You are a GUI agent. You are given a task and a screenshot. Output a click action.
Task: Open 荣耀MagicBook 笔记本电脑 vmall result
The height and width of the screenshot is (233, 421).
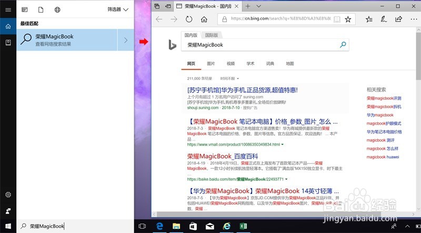262,122
